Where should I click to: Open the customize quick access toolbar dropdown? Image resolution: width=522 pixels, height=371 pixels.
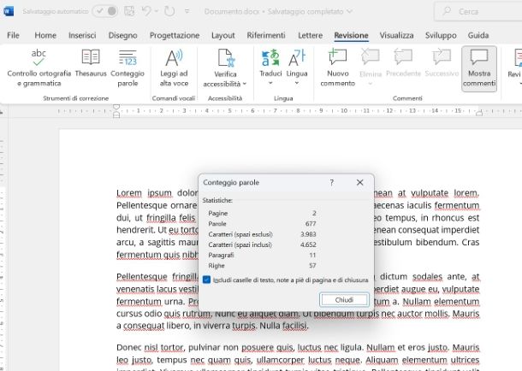tap(187, 11)
